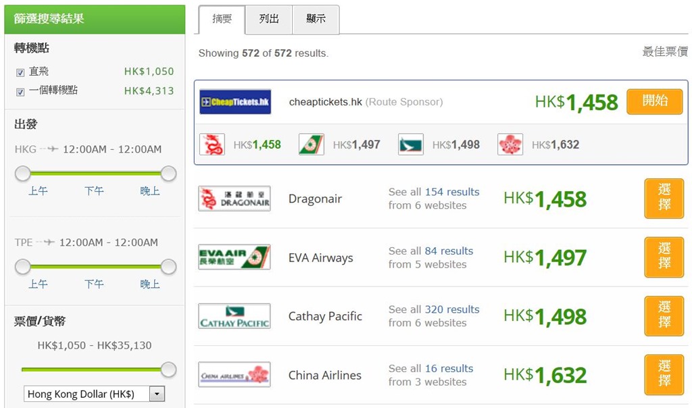This screenshot has height=408, width=692.
Task: Click 選擇 button for China Airlines
Action: click(x=664, y=374)
